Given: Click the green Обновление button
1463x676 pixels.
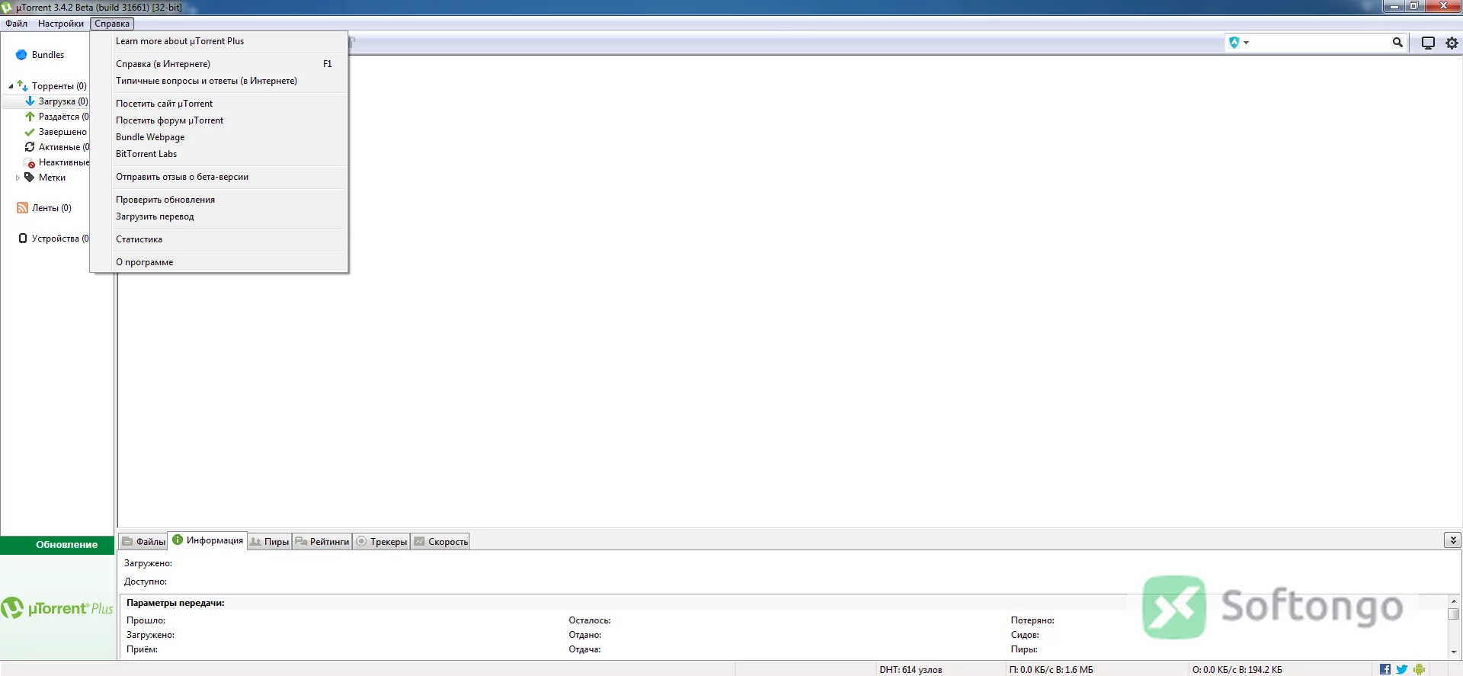Looking at the screenshot, I should pyautogui.click(x=57, y=545).
